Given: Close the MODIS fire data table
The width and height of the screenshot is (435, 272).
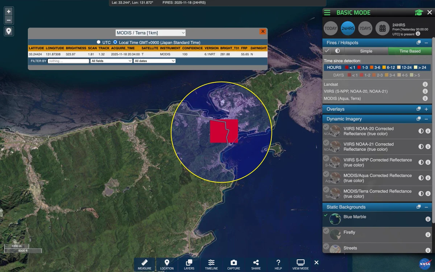Looking at the screenshot, I should [x=263, y=32].
